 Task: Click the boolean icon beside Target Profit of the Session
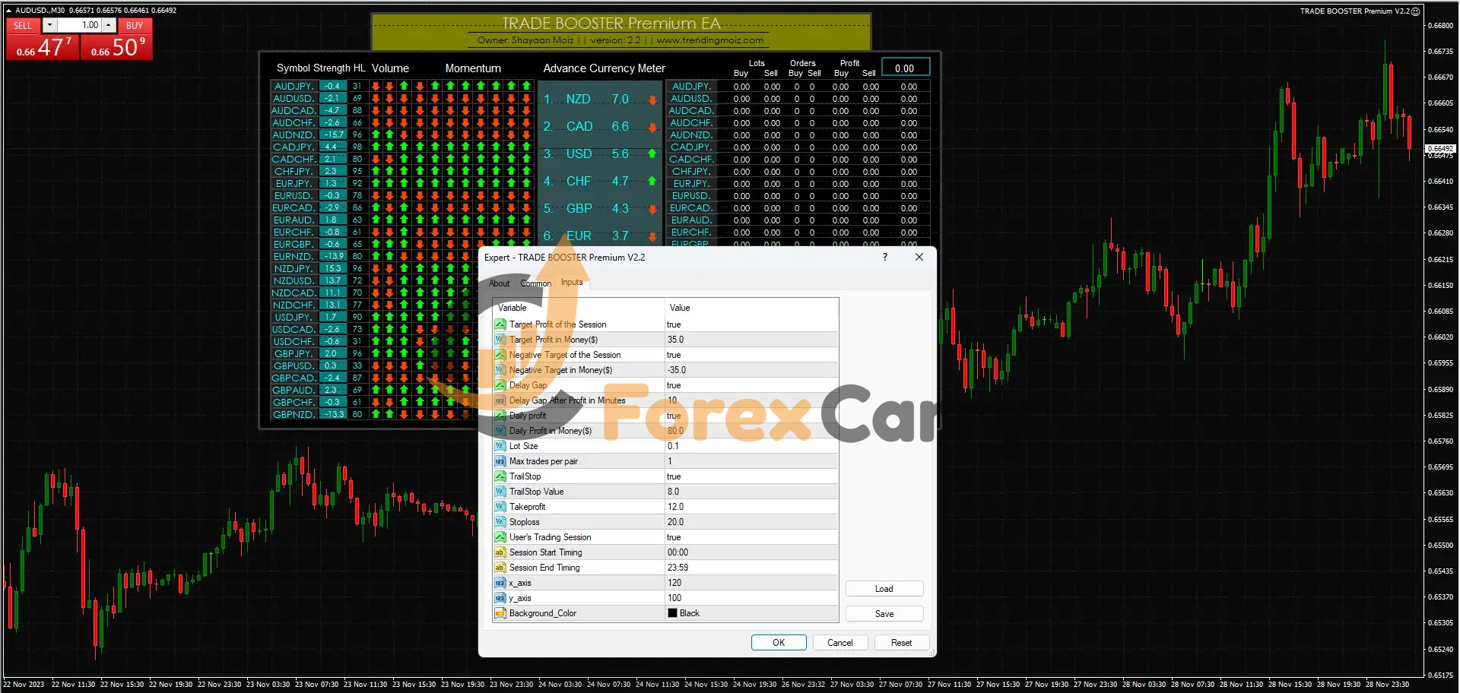pos(500,324)
